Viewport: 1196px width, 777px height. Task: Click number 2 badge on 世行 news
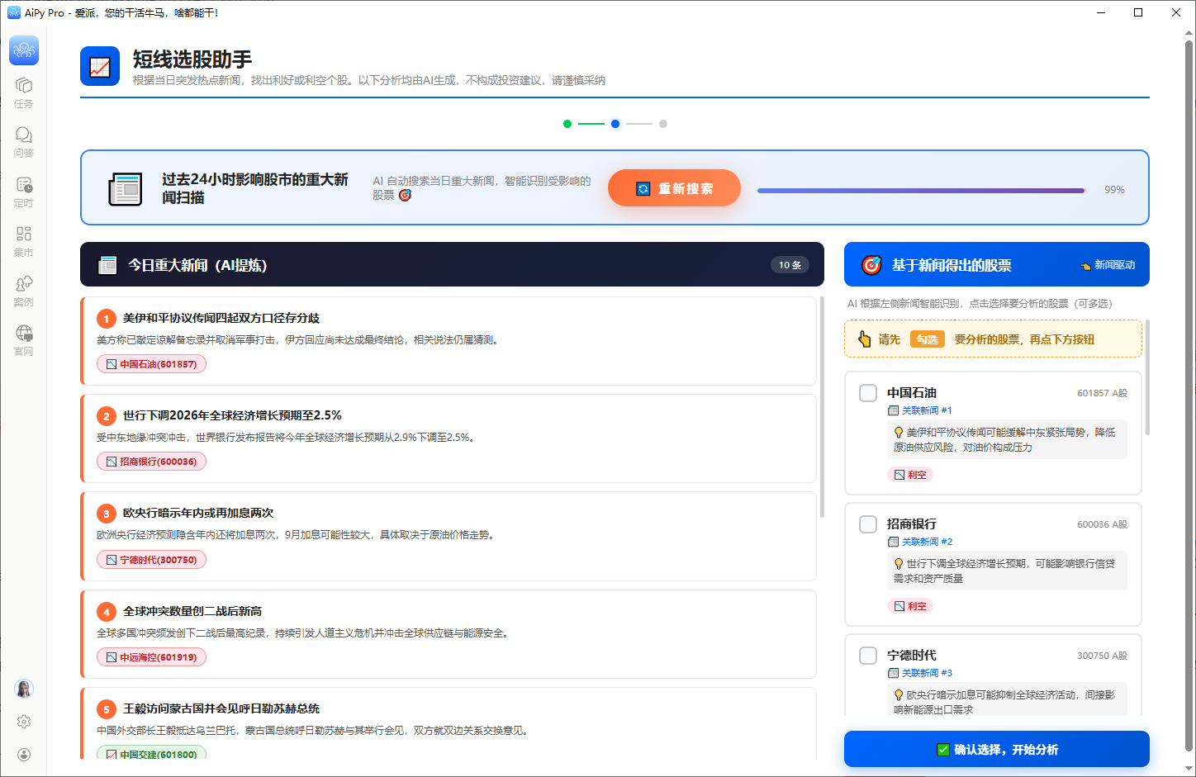point(107,416)
